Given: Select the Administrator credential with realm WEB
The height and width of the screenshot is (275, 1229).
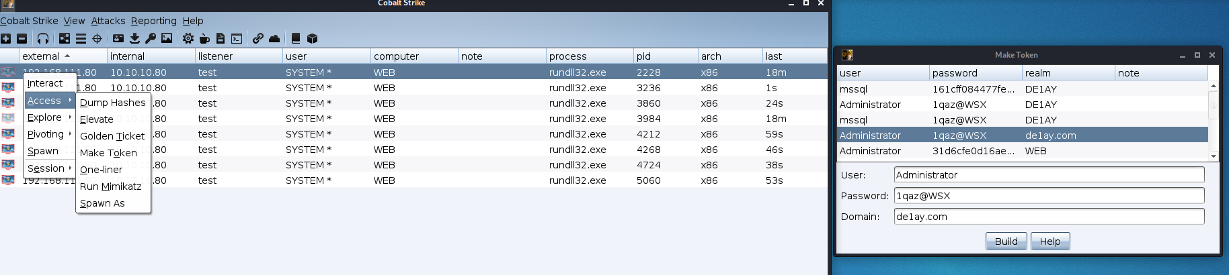Looking at the screenshot, I should (x=1023, y=151).
